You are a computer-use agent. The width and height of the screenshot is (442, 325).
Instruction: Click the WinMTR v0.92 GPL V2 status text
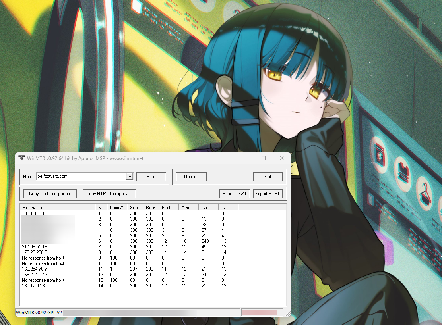tap(39, 313)
